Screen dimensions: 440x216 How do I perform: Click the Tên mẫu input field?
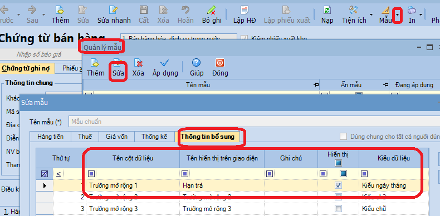(x=254, y=122)
